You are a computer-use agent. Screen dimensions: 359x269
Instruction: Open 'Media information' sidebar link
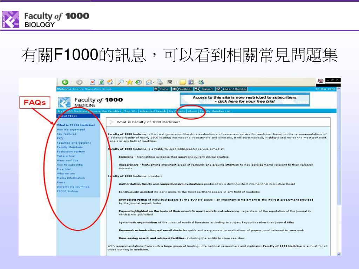pos(71,178)
